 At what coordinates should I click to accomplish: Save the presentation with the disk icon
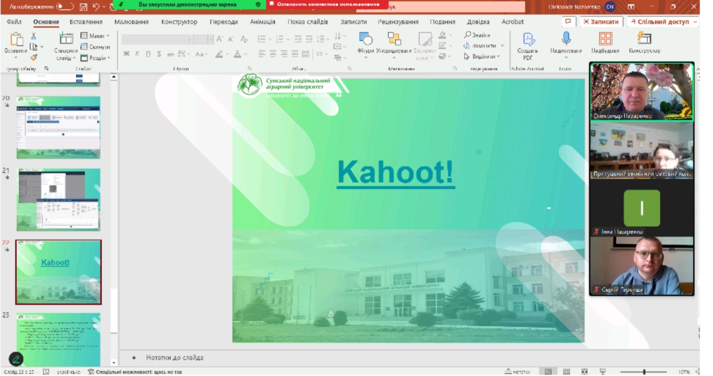click(x=83, y=7)
